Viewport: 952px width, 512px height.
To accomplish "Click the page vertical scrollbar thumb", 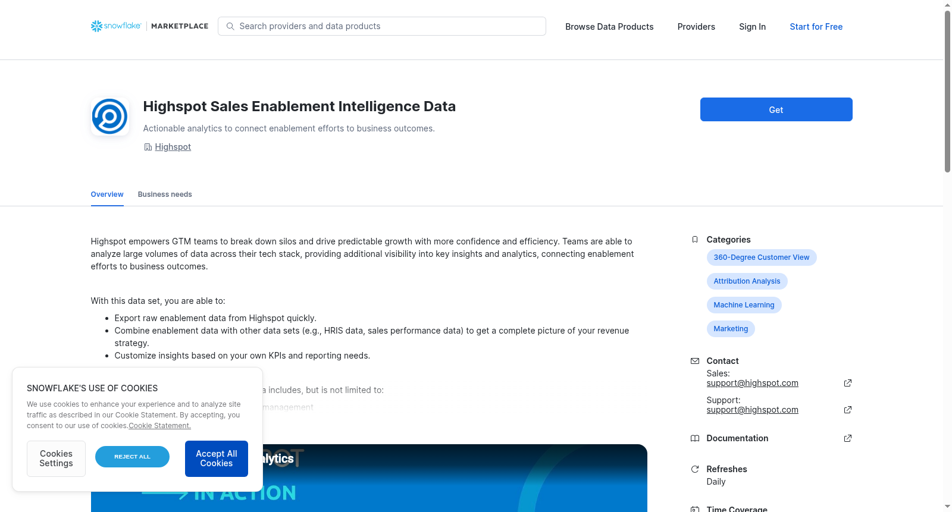I will [x=947, y=92].
